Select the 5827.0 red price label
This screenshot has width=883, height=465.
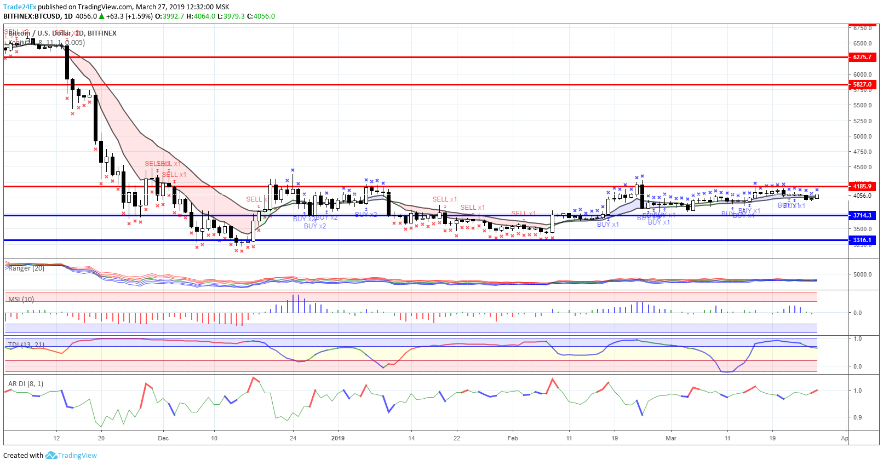pos(862,84)
